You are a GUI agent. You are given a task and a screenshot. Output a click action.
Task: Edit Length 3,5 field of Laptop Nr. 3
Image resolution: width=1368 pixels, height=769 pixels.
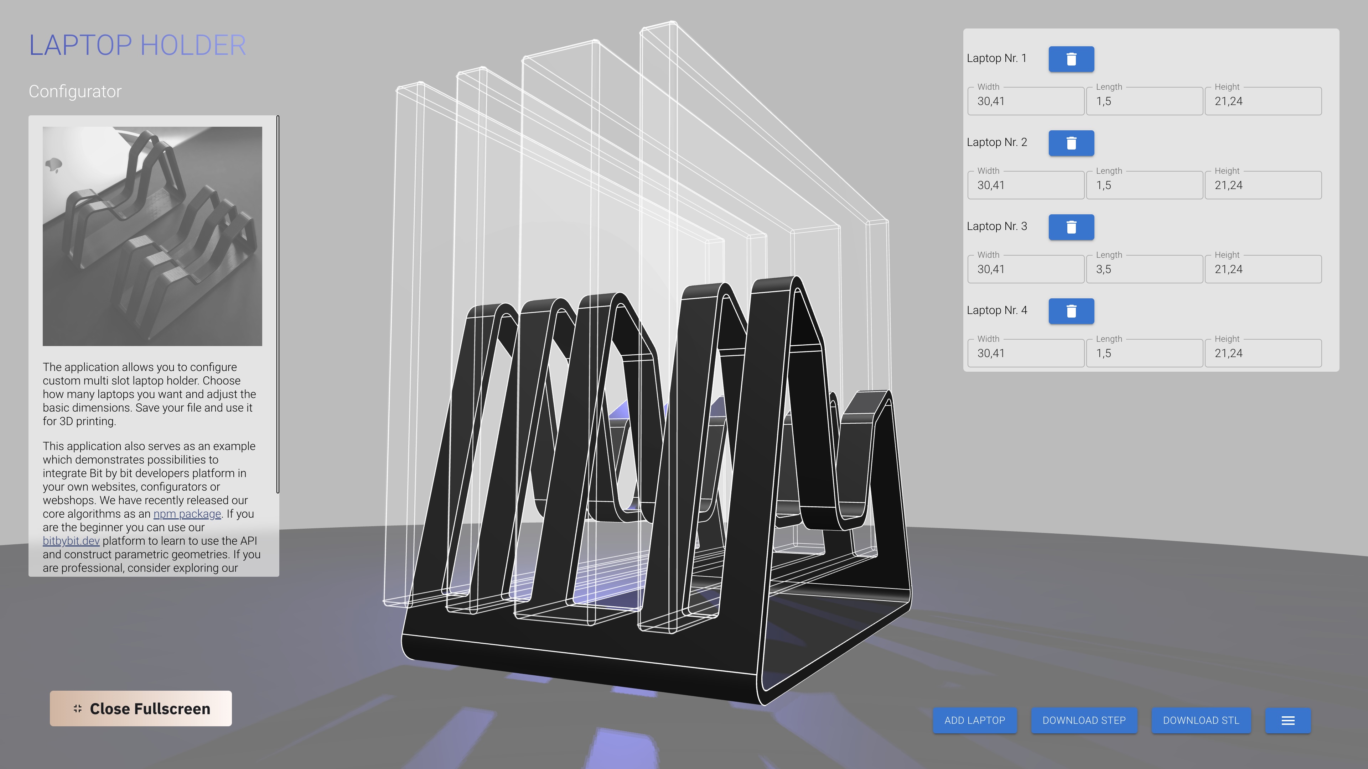pyautogui.click(x=1144, y=269)
